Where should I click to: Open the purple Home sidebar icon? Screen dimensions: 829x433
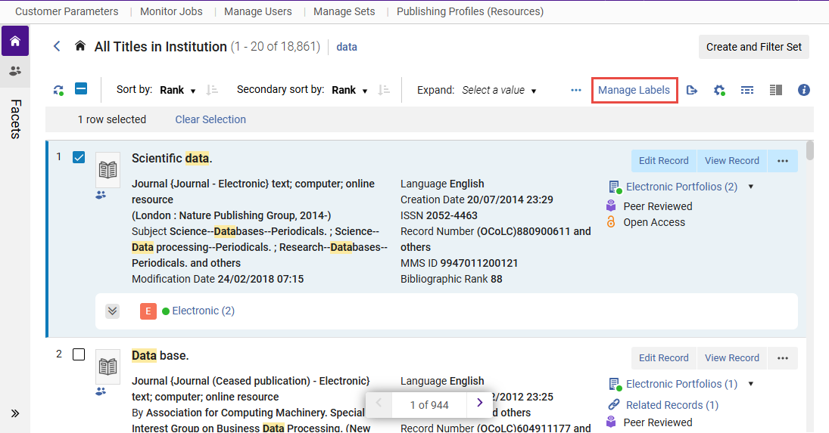[x=15, y=41]
